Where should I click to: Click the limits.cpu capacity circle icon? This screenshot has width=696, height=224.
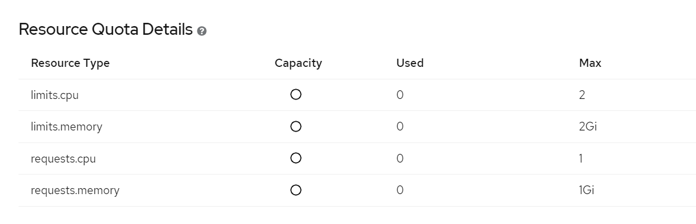coord(296,95)
